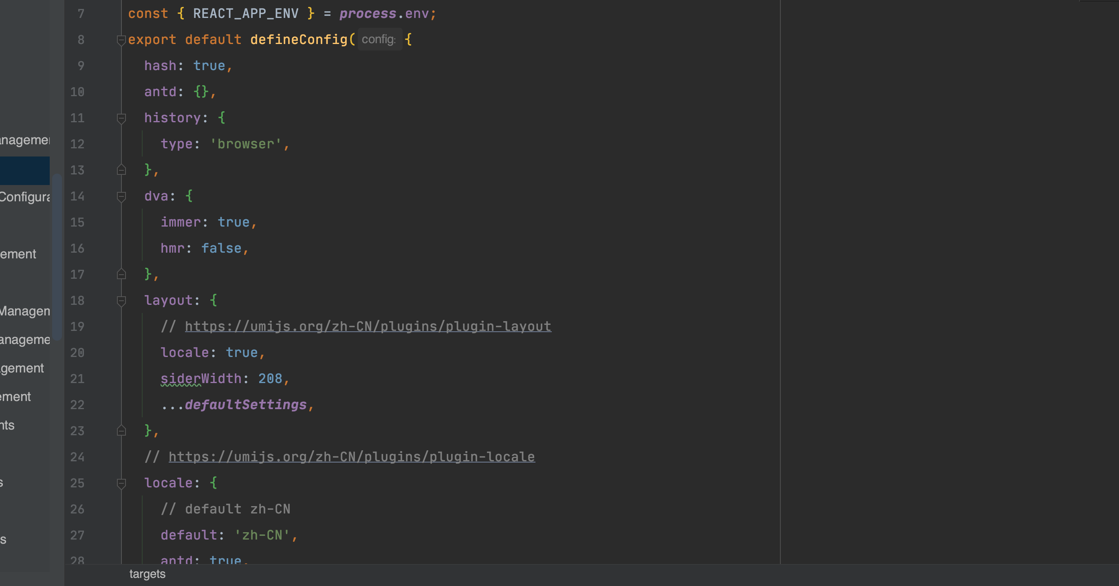Select the targets breadcrumb item
The image size is (1119, 586).
pyautogui.click(x=147, y=574)
